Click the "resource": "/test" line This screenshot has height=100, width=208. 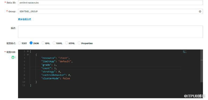coord(55,58)
